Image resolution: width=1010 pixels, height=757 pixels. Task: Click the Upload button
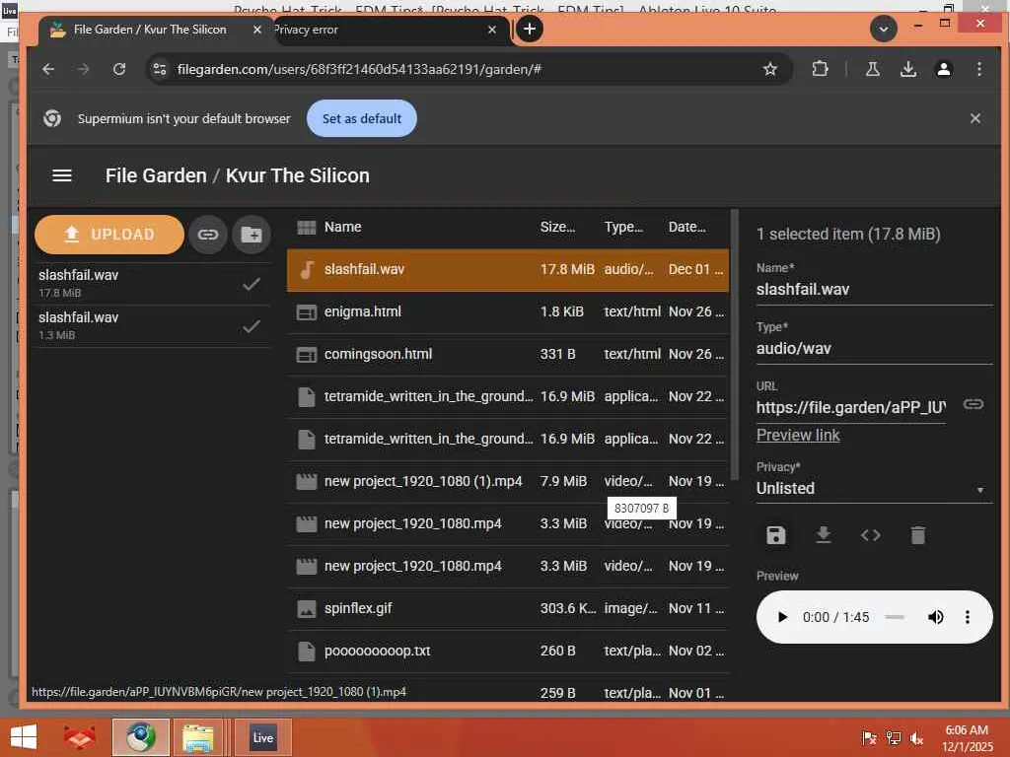[x=109, y=235]
